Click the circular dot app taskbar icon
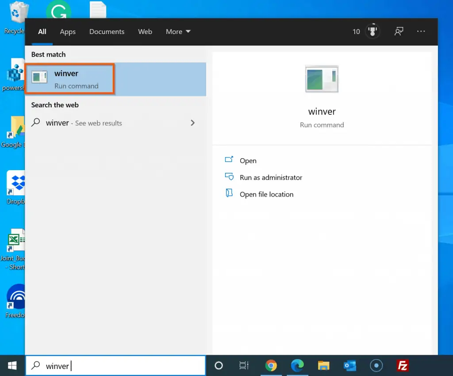The image size is (453, 376). coord(376,365)
